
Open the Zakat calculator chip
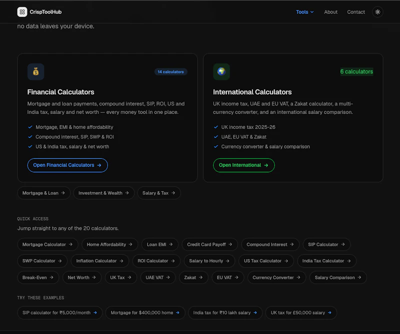coord(193,277)
